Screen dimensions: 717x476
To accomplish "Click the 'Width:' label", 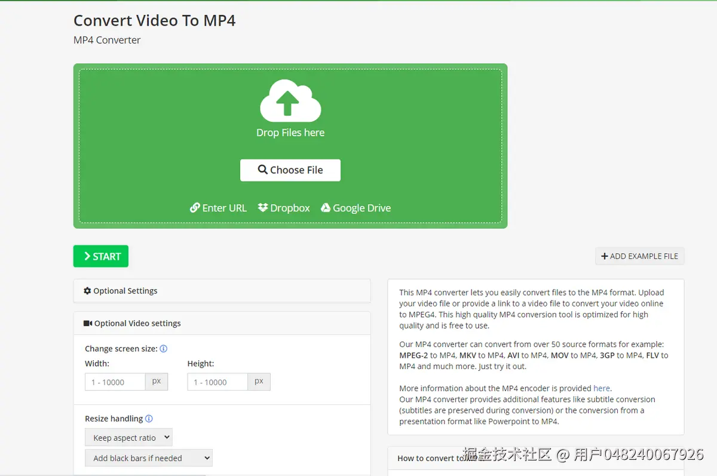I will [x=97, y=364].
